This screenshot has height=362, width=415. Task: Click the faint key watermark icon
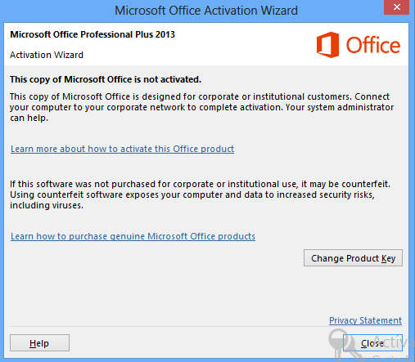[x=341, y=344]
